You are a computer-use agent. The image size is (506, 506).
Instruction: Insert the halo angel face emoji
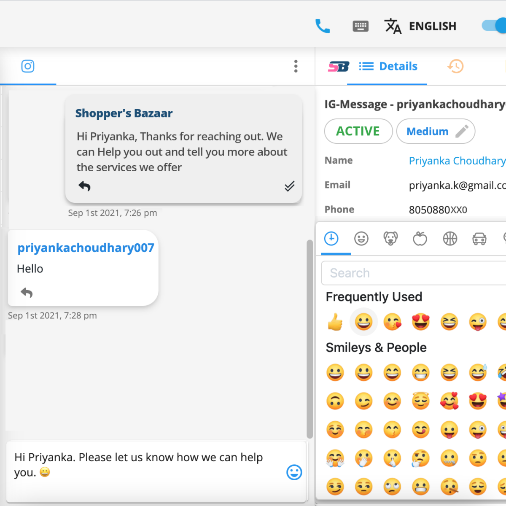pyautogui.click(x=421, y=401)
